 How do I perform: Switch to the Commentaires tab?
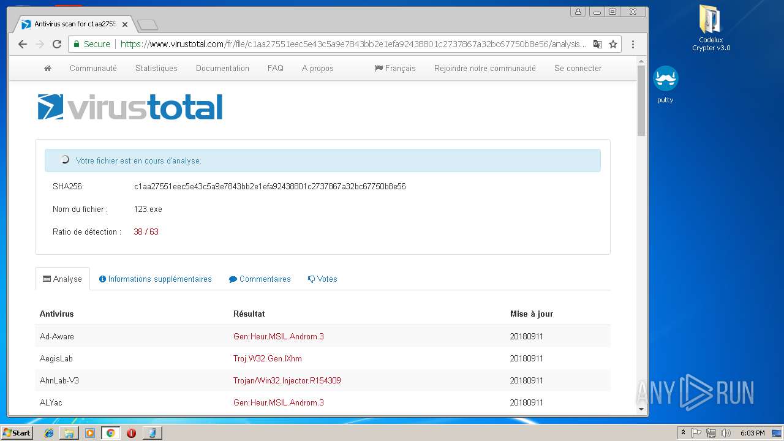(260, 279)
